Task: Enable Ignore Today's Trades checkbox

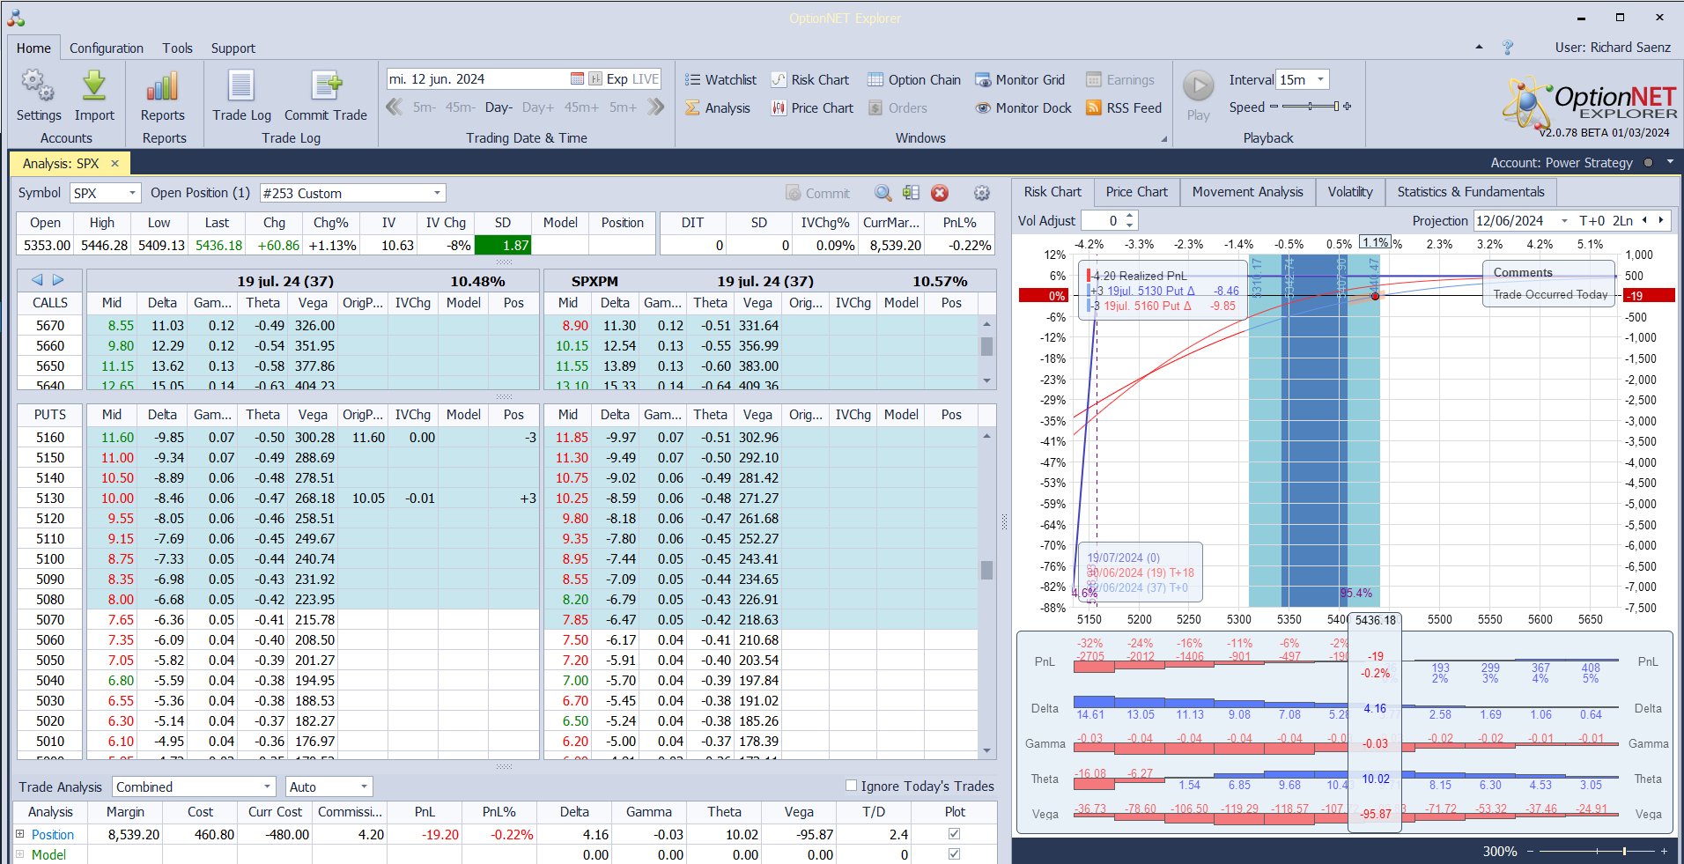Action: [x=851, y=786]
